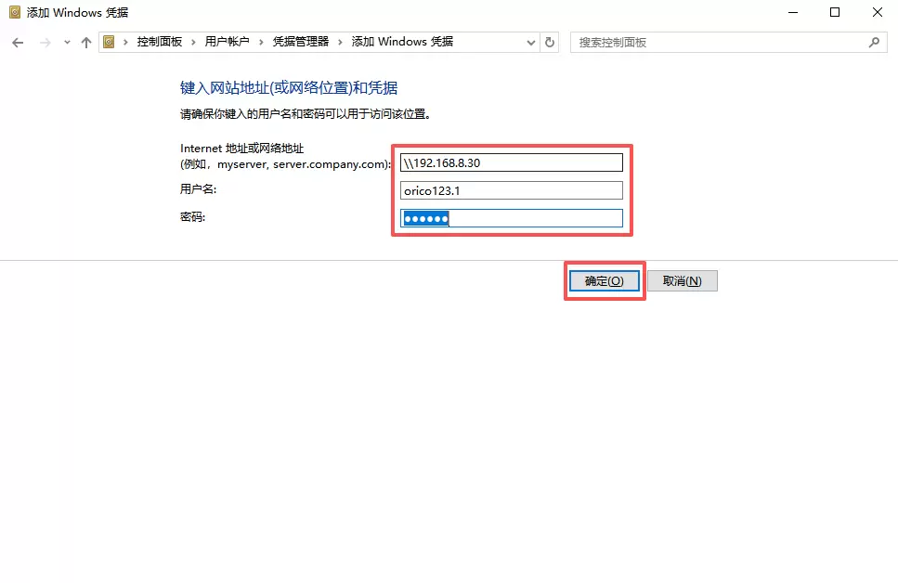The height and width of the screenshot is (583, 898).
Task: Click the Control Panel icon in the address bar
Action: tap(110, 43)
